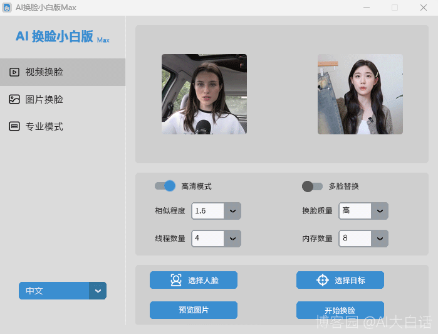Click the picture icon beside 图片换脸
The width and height of the screenshot is (438, 334).
coord(14,99)
